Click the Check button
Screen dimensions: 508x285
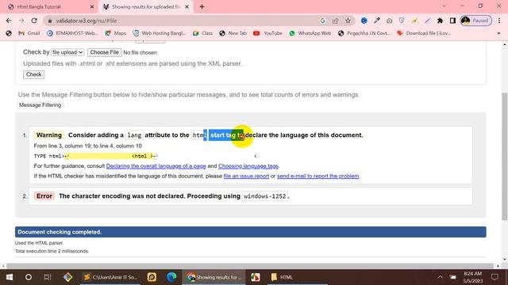coord(33,74)
